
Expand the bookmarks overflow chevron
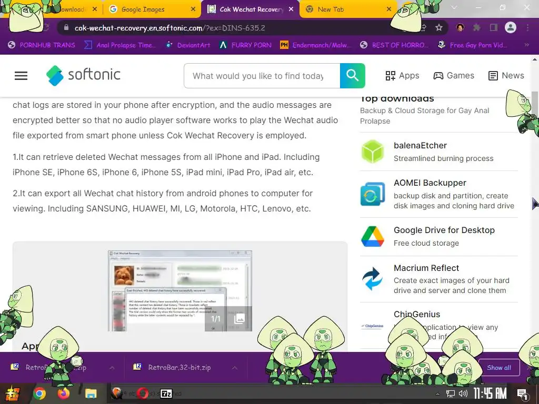click(x=526, y=45)
